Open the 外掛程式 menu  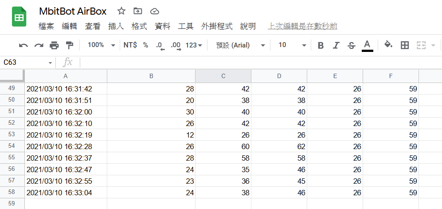pyautogui.click(x=217, y=27)
